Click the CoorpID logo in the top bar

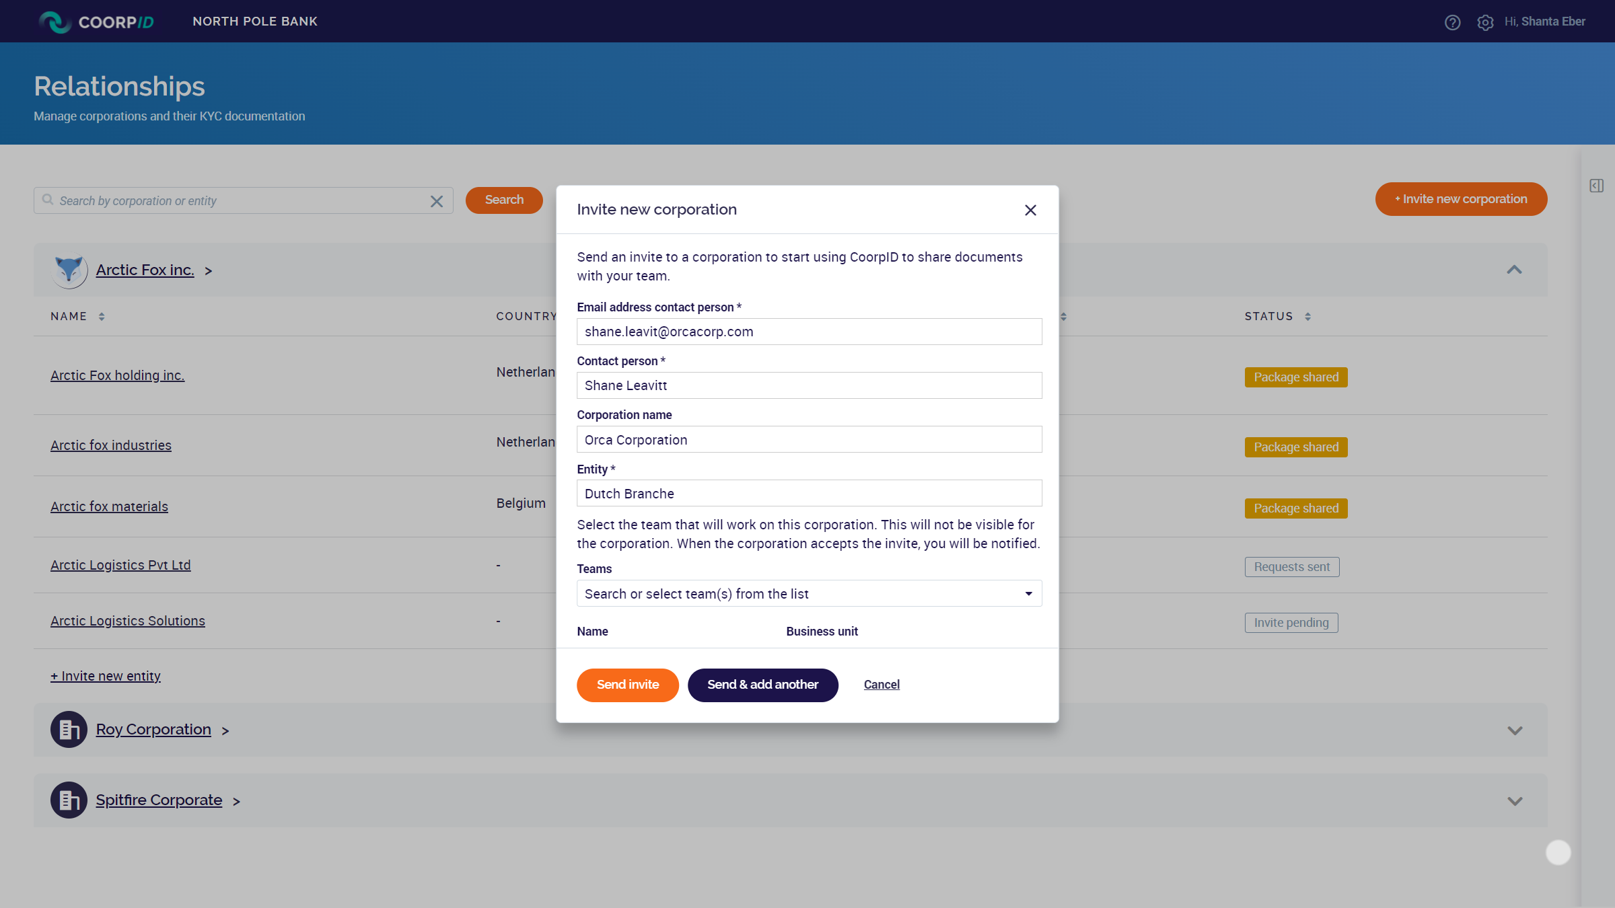[97, 21]
